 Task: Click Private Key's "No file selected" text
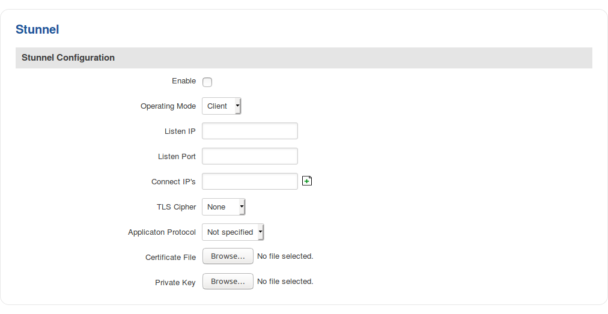pos(285,282)
